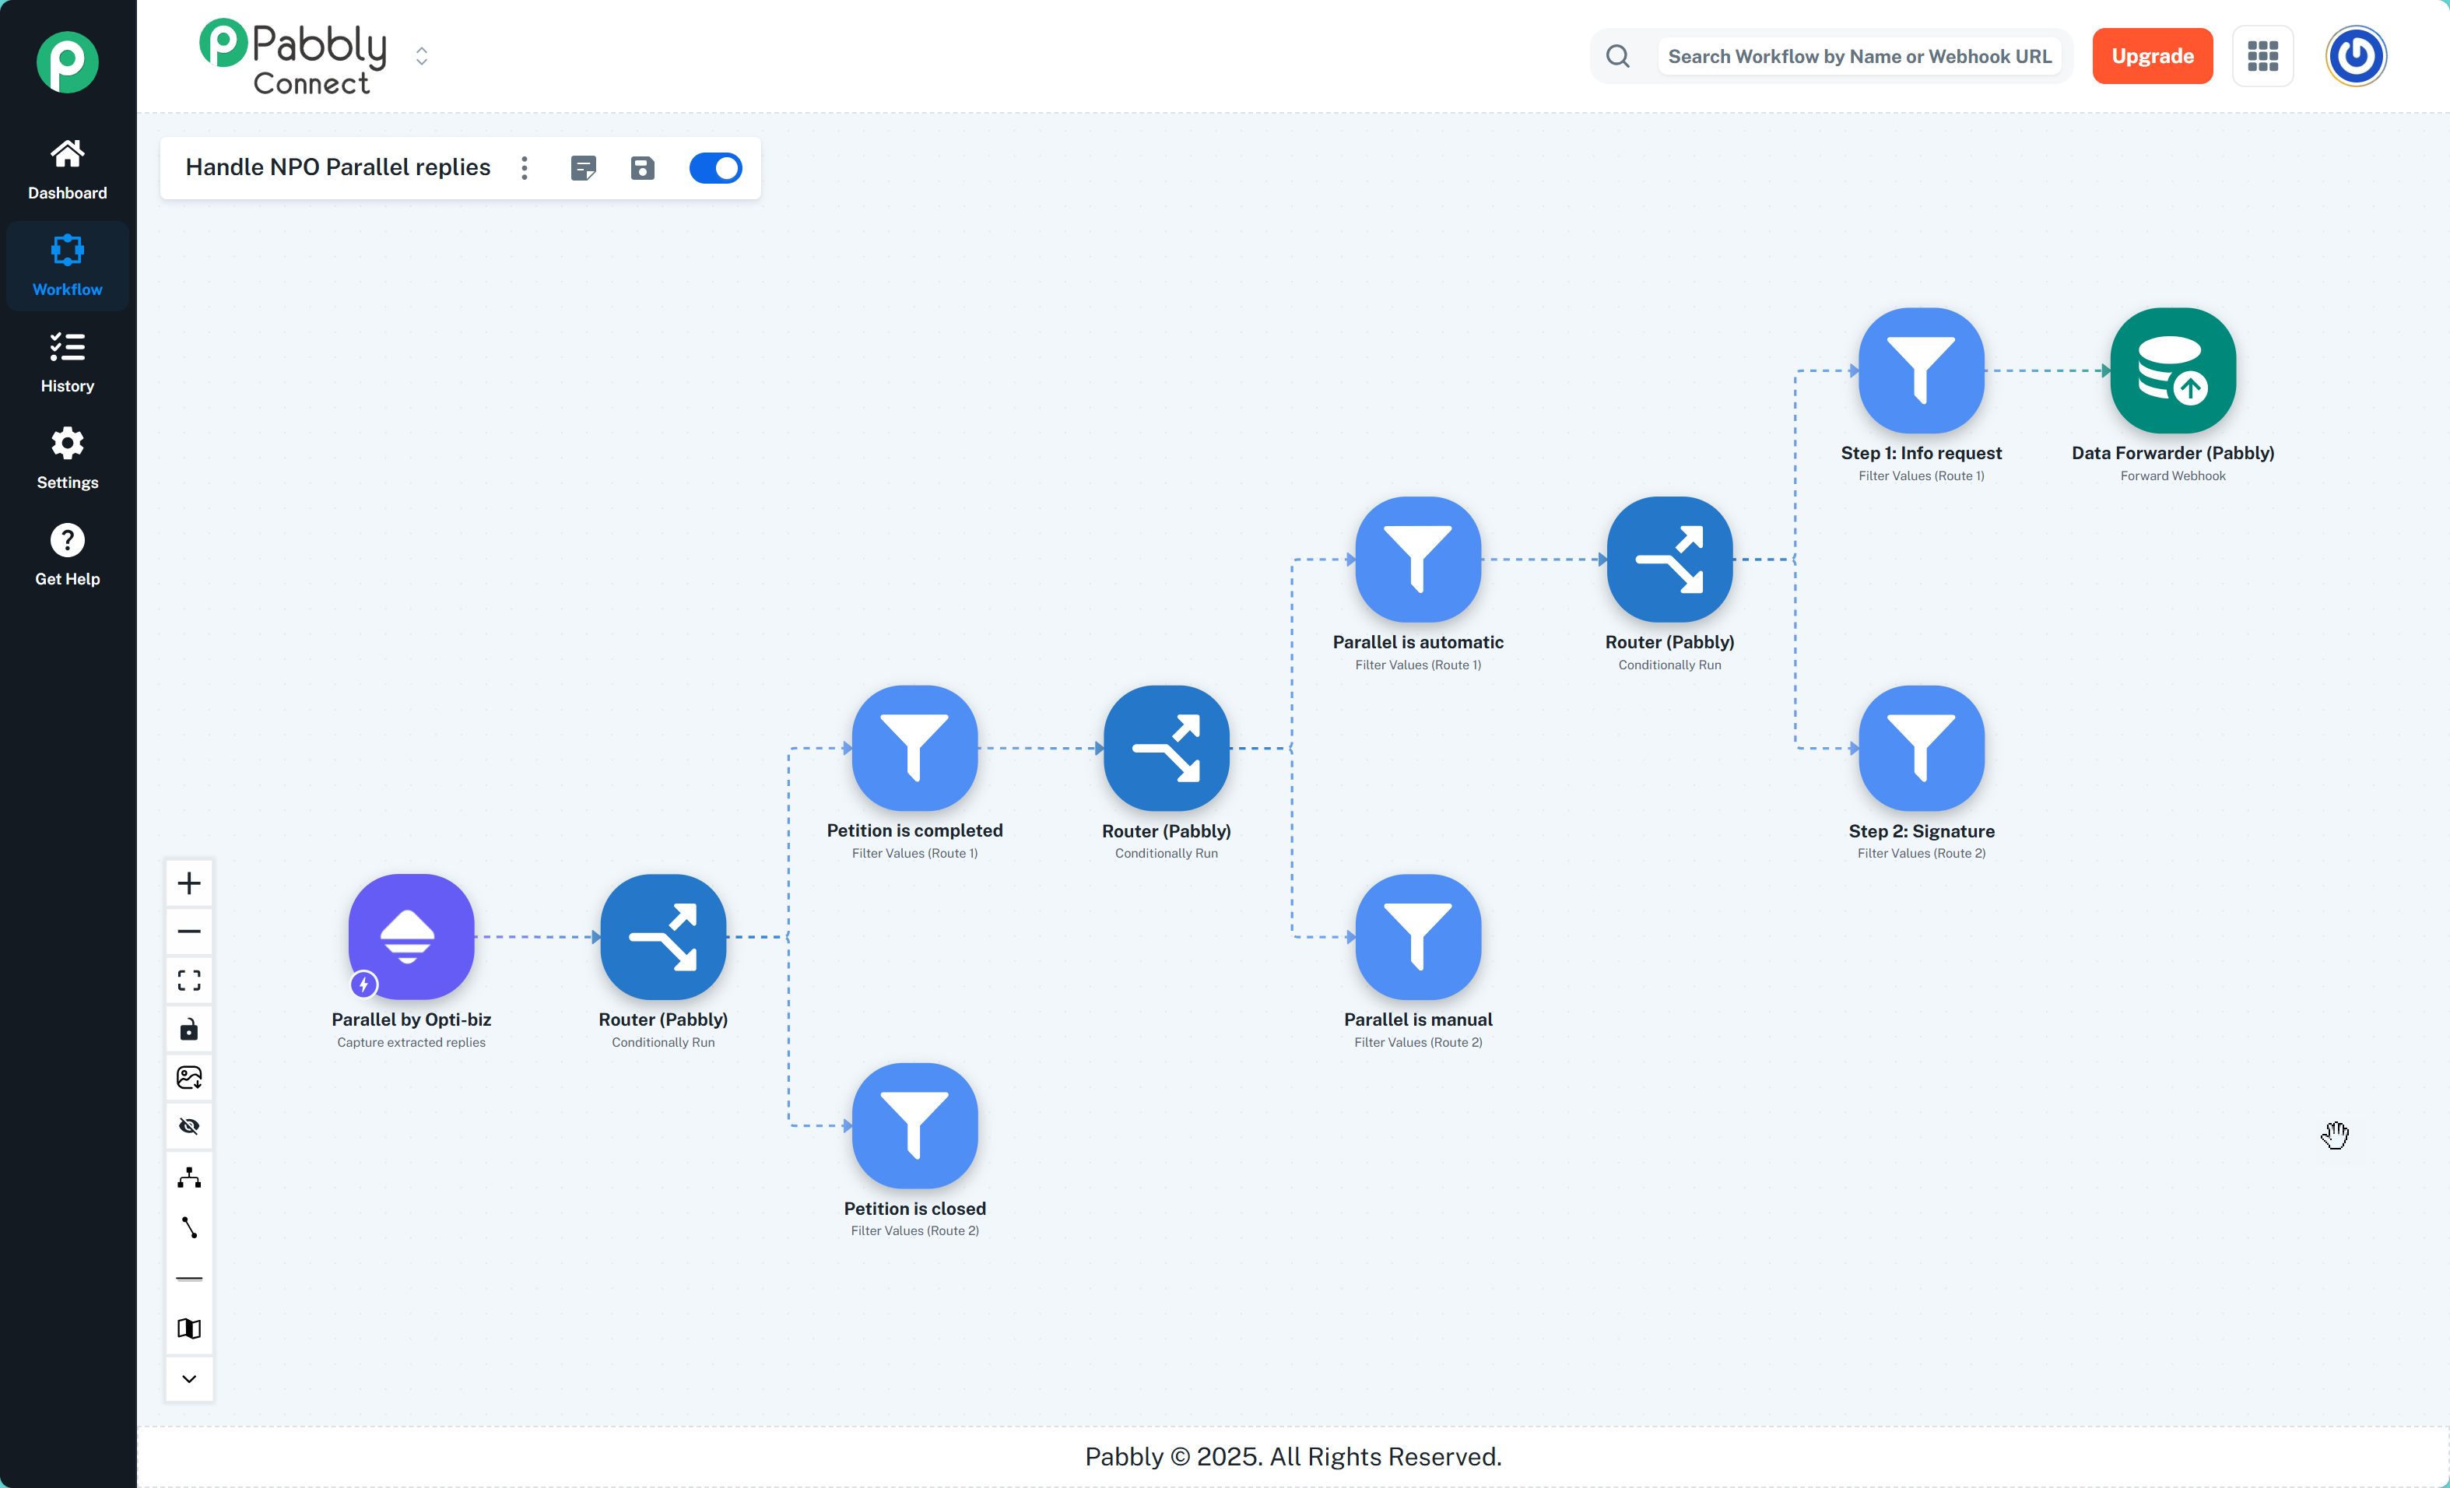Open the minimap with map icon

click(x=189, y=1329)
